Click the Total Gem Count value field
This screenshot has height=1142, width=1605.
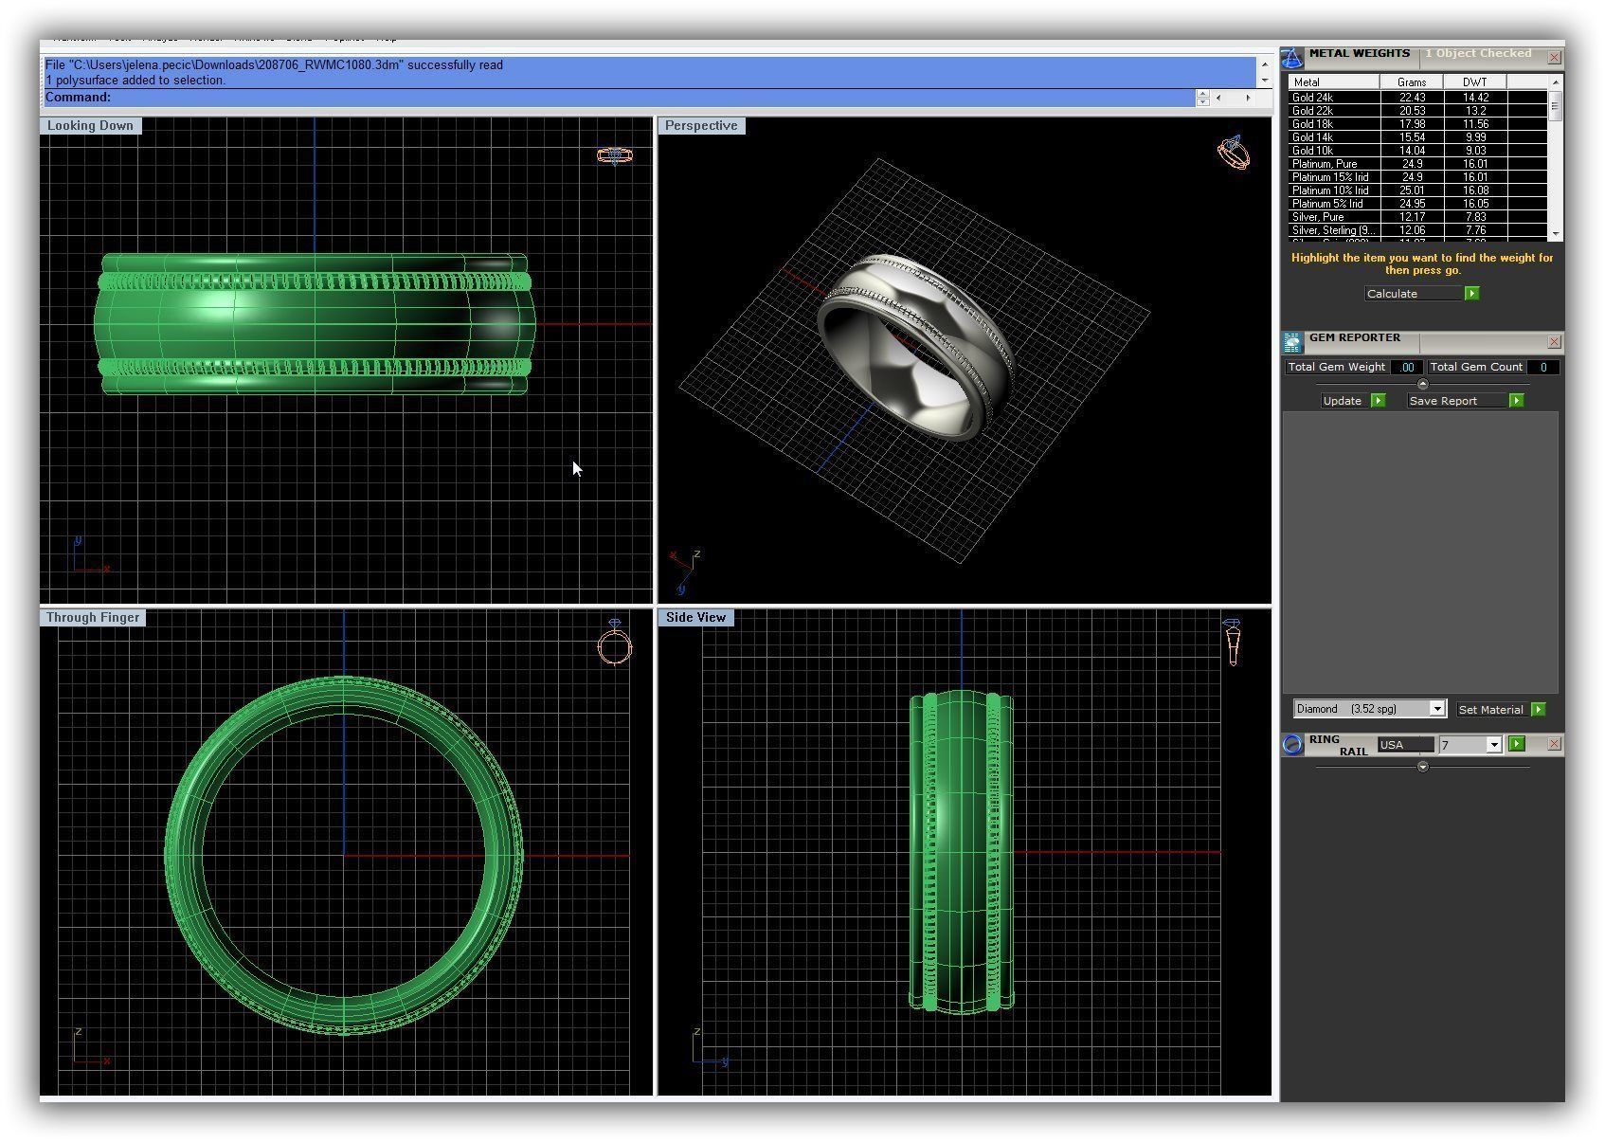(x=1543, y=367)
